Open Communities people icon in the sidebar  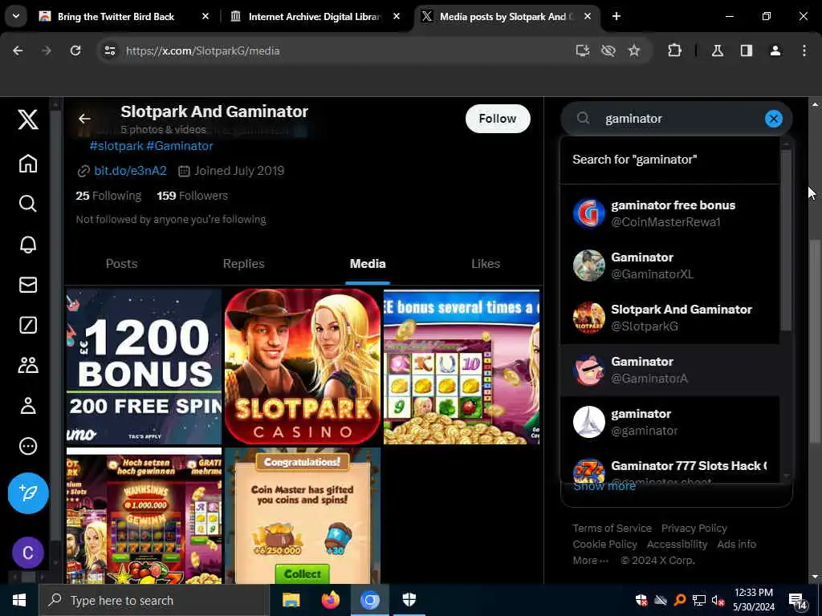28,365
